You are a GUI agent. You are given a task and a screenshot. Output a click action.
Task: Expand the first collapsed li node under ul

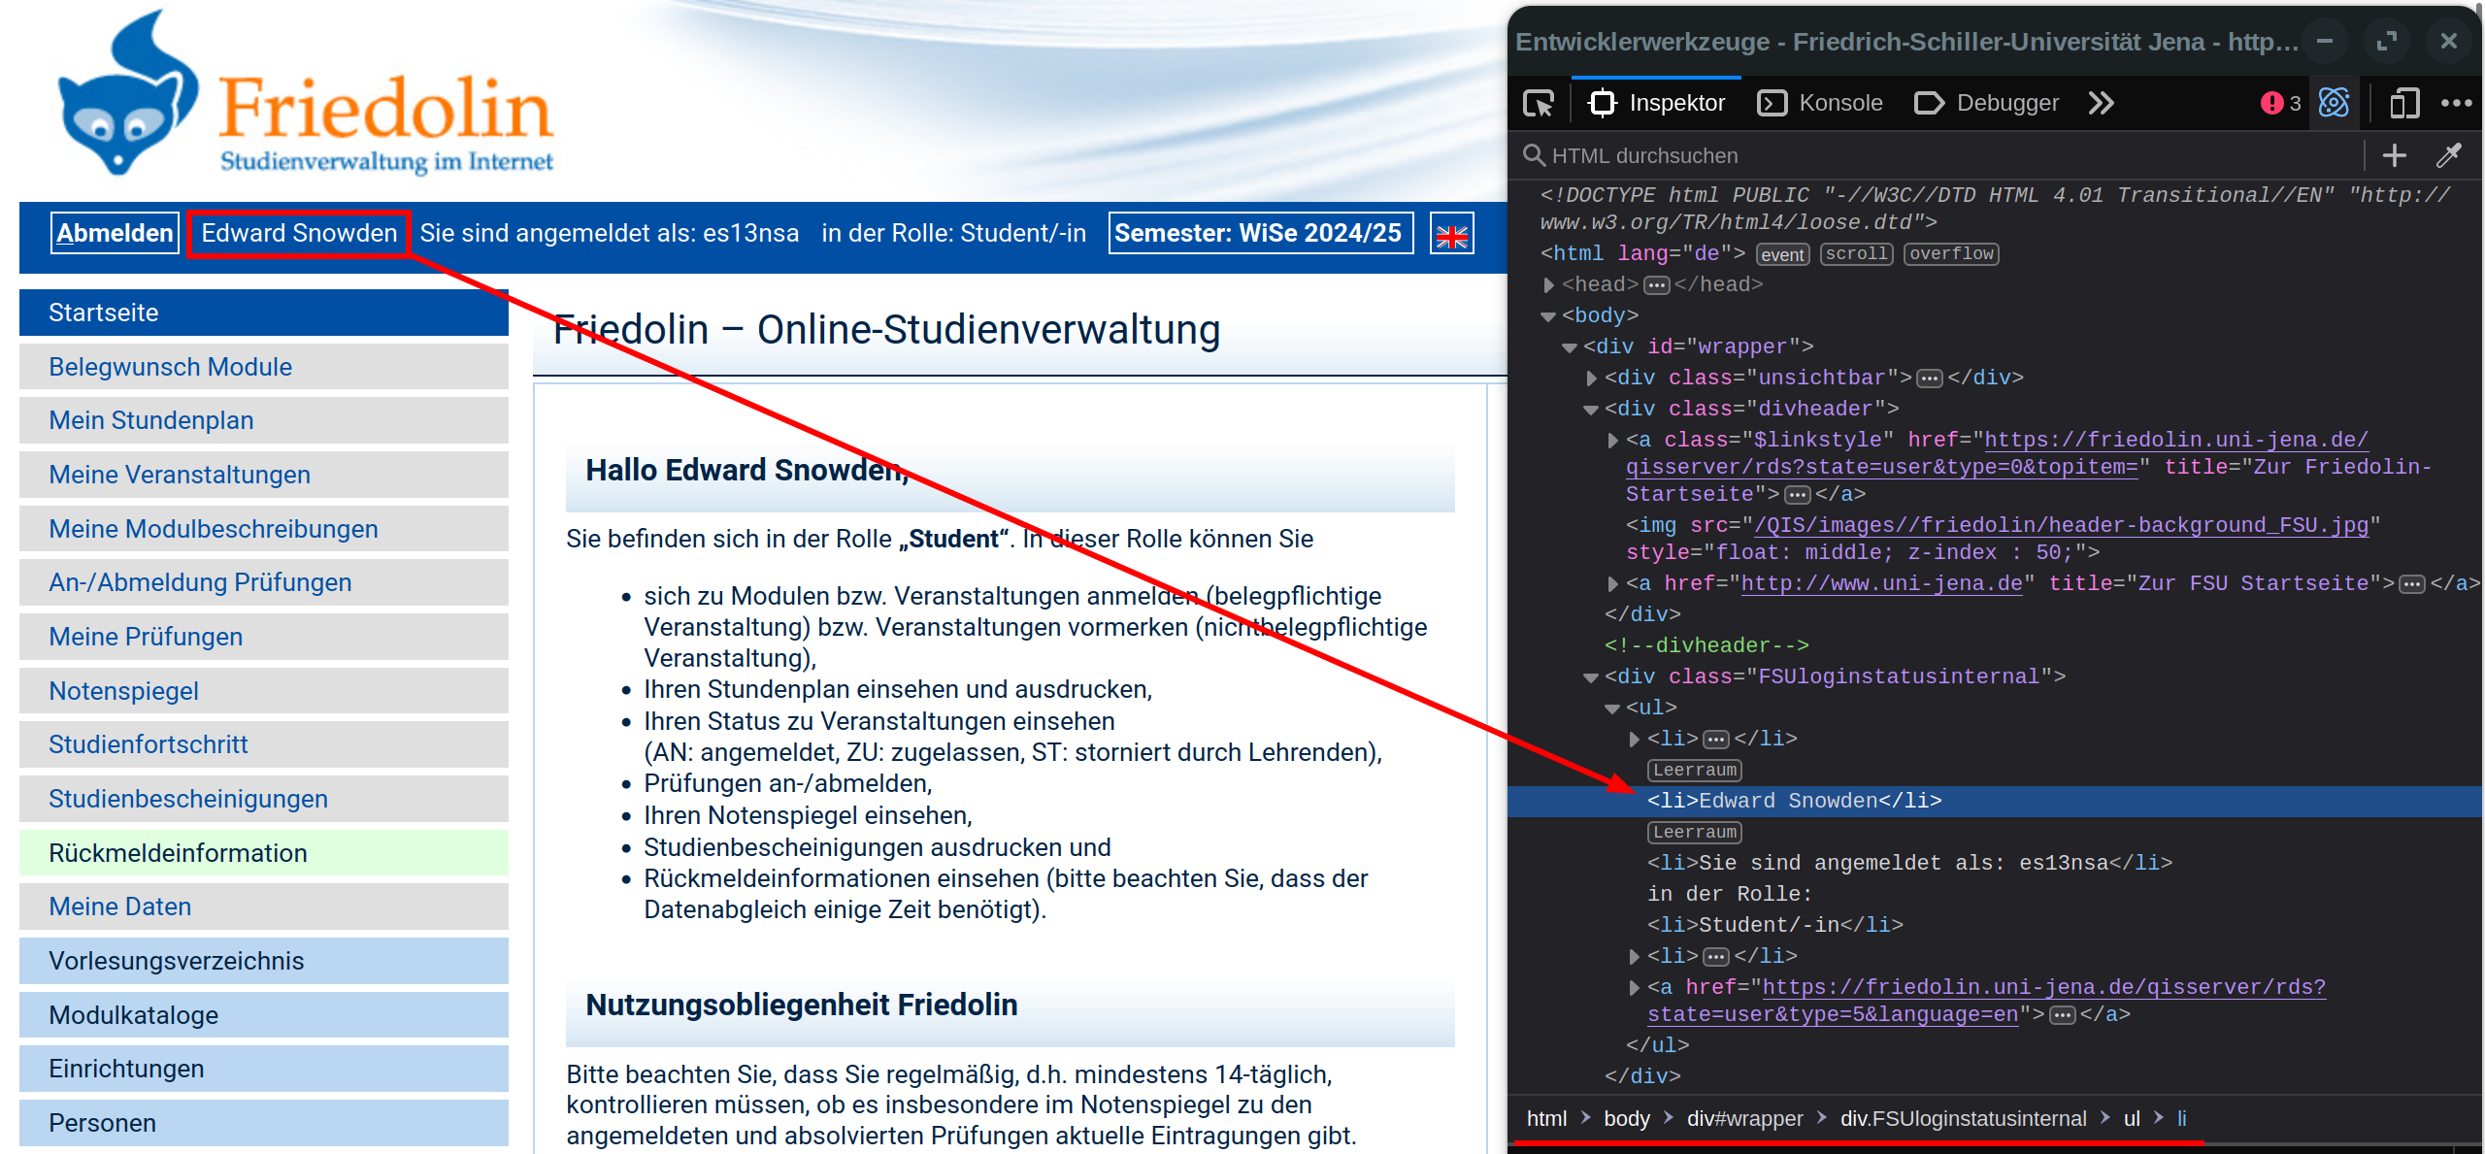1635,740
